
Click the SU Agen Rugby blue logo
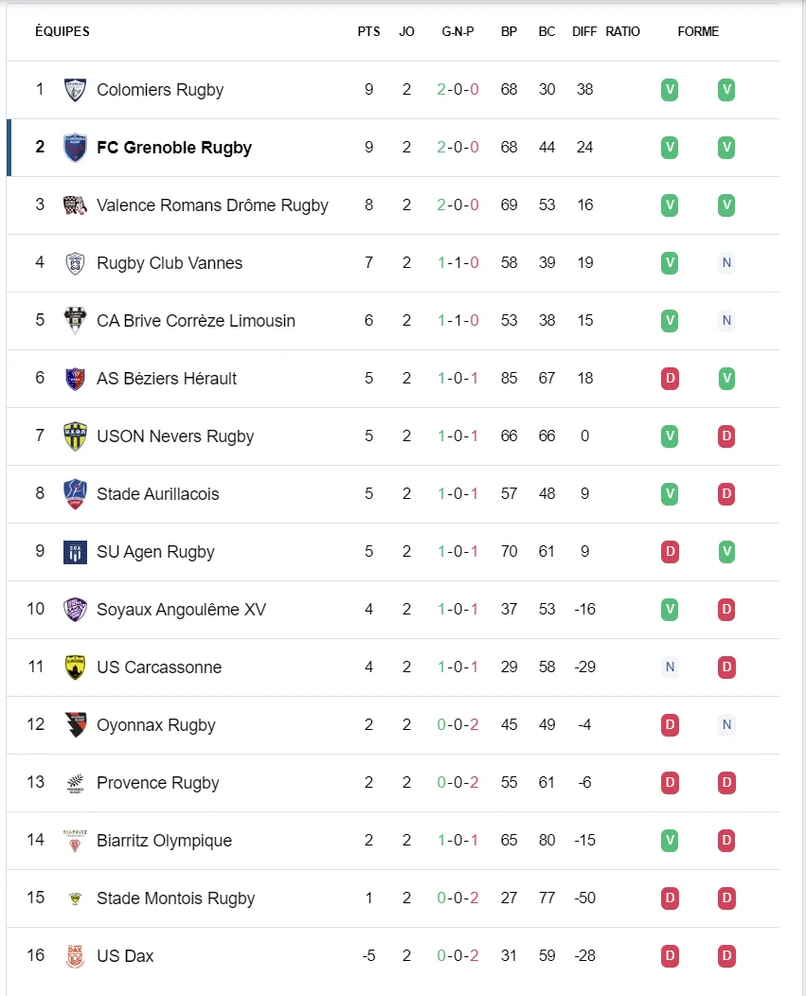75,552
